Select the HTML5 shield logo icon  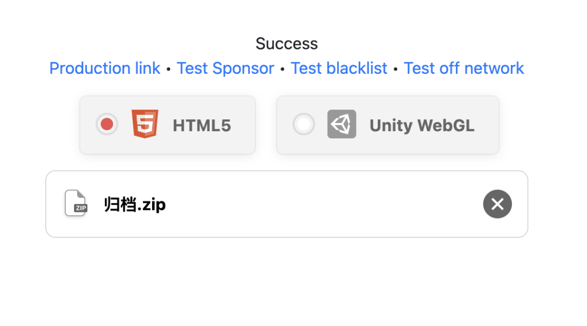coord(145,124)
